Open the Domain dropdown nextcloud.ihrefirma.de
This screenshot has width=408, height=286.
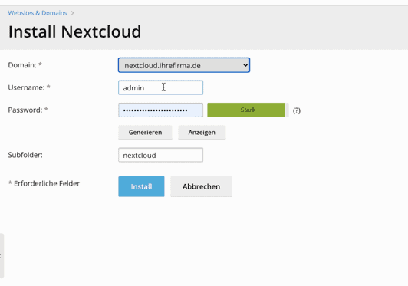point(184,65)
